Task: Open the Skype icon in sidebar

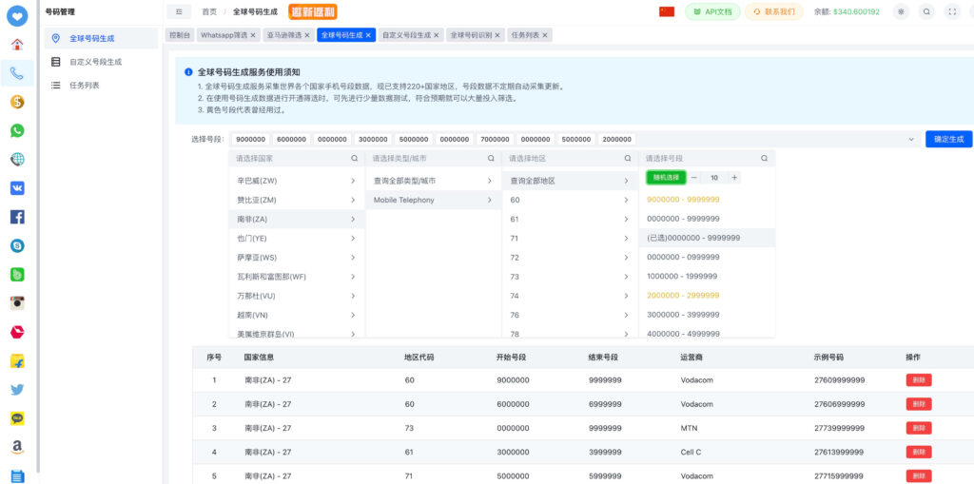Action: [x=17, y=245]
